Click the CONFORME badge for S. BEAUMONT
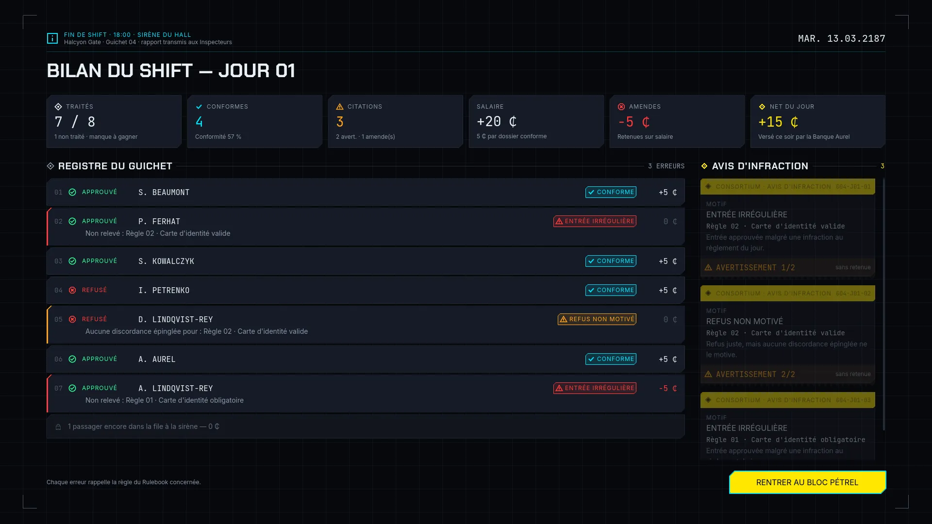 [611, 192]
